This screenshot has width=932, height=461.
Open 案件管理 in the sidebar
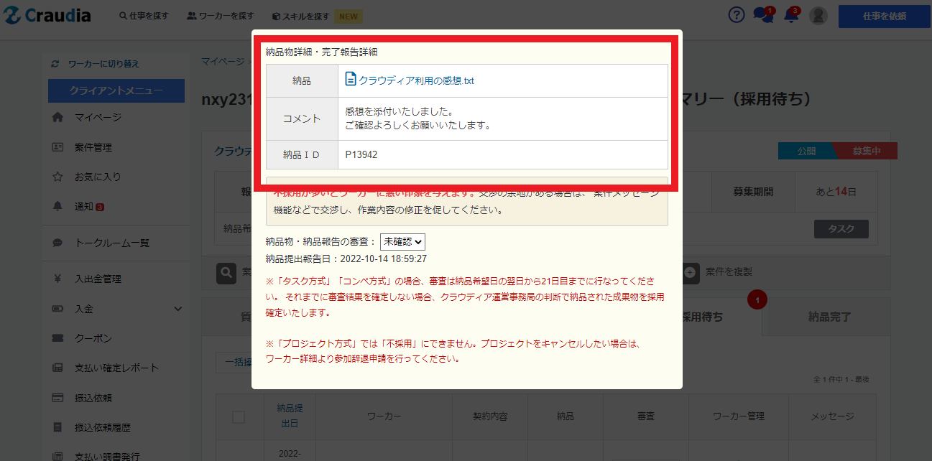click(93, 147)
